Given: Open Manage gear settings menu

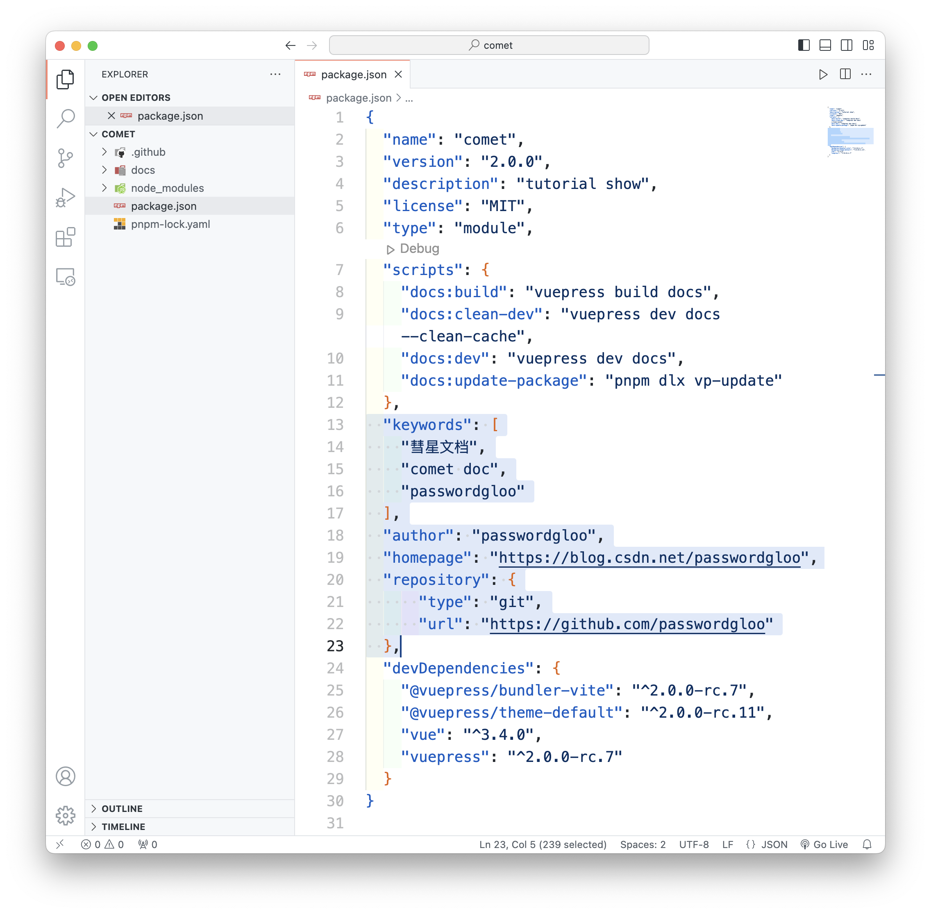Looking at the screenshot, I should pos(66,815).
